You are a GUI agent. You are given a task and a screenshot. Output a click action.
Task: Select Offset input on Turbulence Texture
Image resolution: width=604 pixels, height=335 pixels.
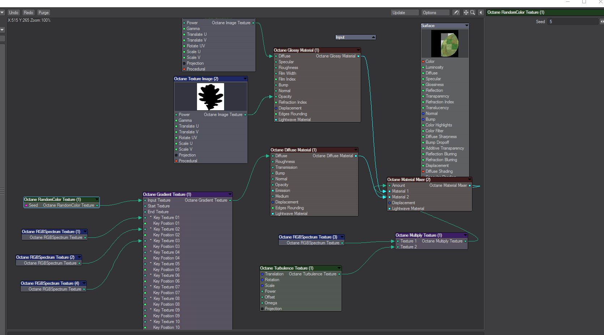click(269, 297)
